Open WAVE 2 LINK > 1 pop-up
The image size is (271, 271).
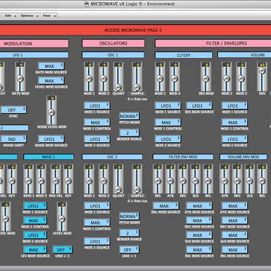coord(62,250)
